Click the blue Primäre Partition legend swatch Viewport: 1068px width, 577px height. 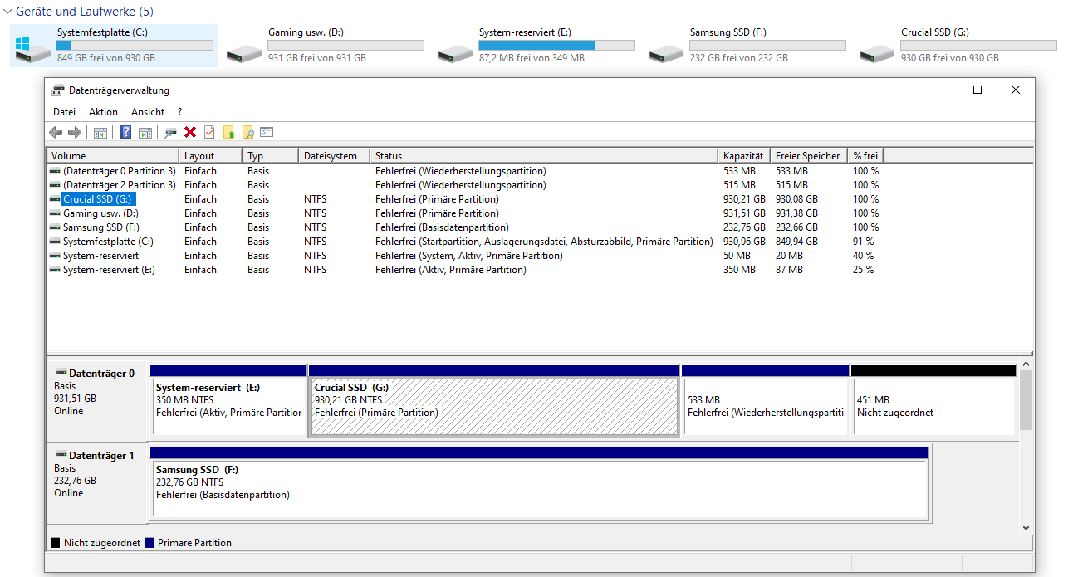(x=149, y=543)
